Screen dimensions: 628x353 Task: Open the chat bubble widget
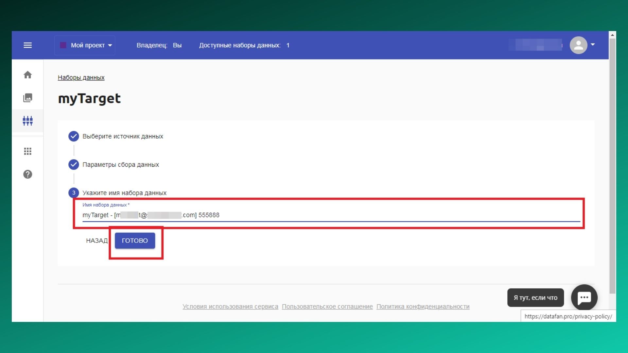coord(584,297)
